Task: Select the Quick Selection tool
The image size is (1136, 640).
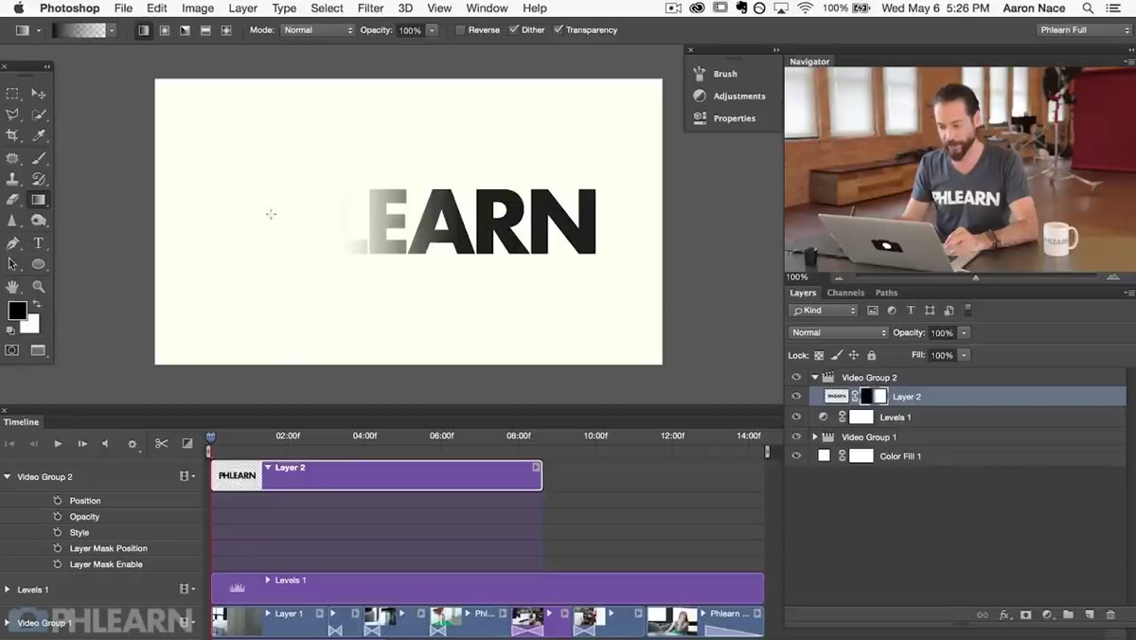Action: point(39,116)
